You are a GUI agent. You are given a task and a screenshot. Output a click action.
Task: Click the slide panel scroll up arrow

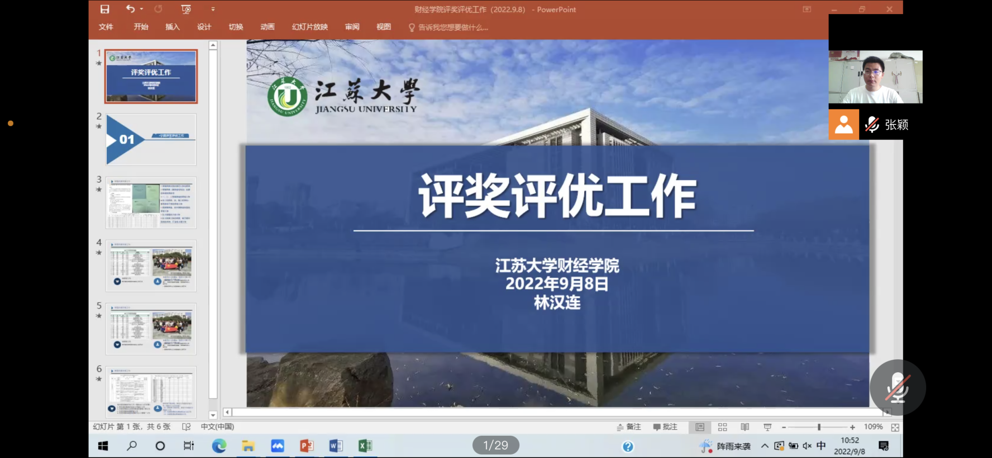(x=213, y=45)
